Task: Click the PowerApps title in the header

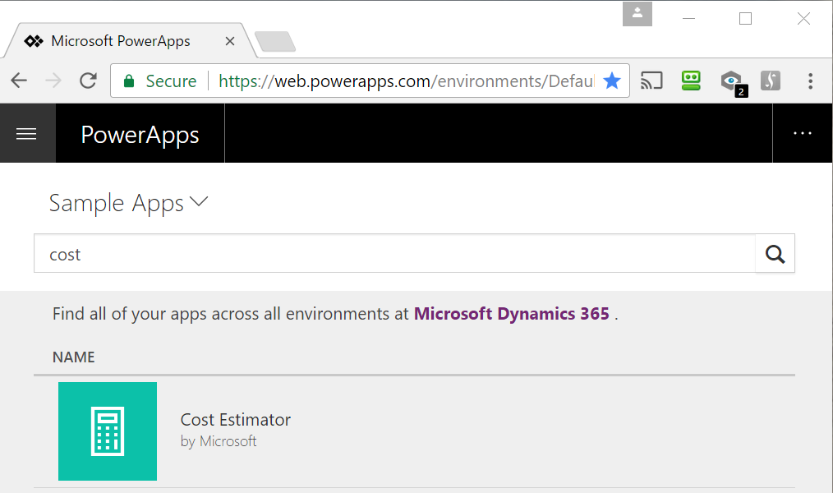Action: coord(140,135)
